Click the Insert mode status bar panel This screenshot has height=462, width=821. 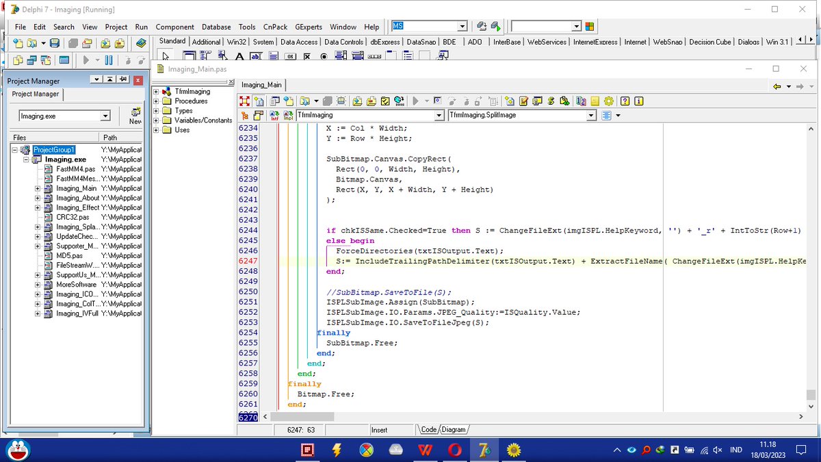(391, 430)
